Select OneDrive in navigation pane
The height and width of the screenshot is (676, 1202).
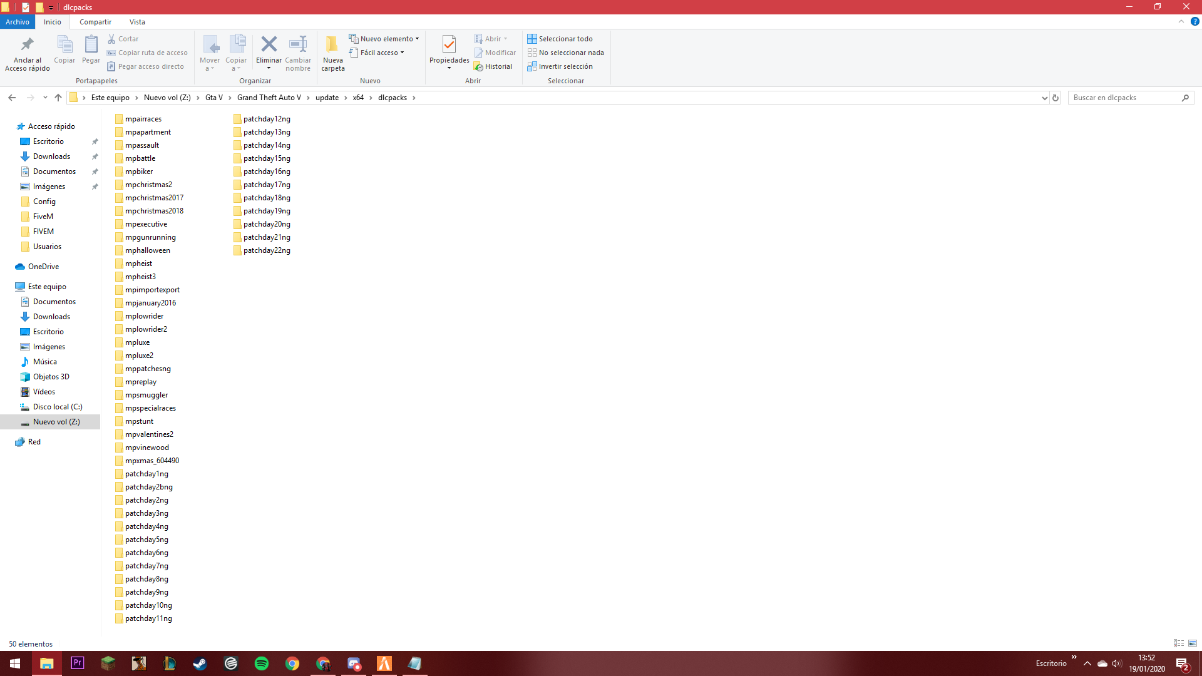click(x=43, y=267)
